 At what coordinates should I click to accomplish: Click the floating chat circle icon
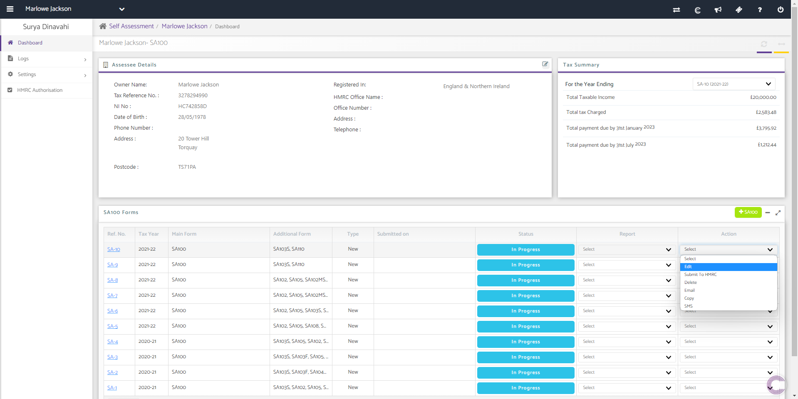pos(776,384)
